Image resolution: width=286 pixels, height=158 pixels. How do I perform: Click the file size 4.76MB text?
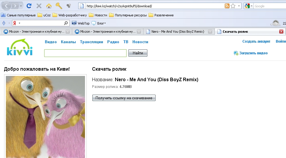point(125,87)
